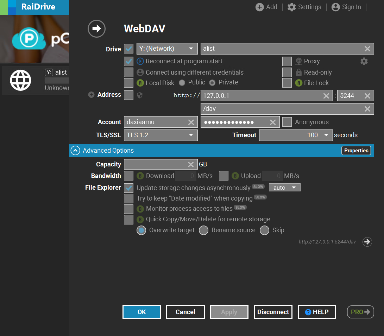Click the Download MB/s input field
The image size is (384, 336).
point(185,176)
